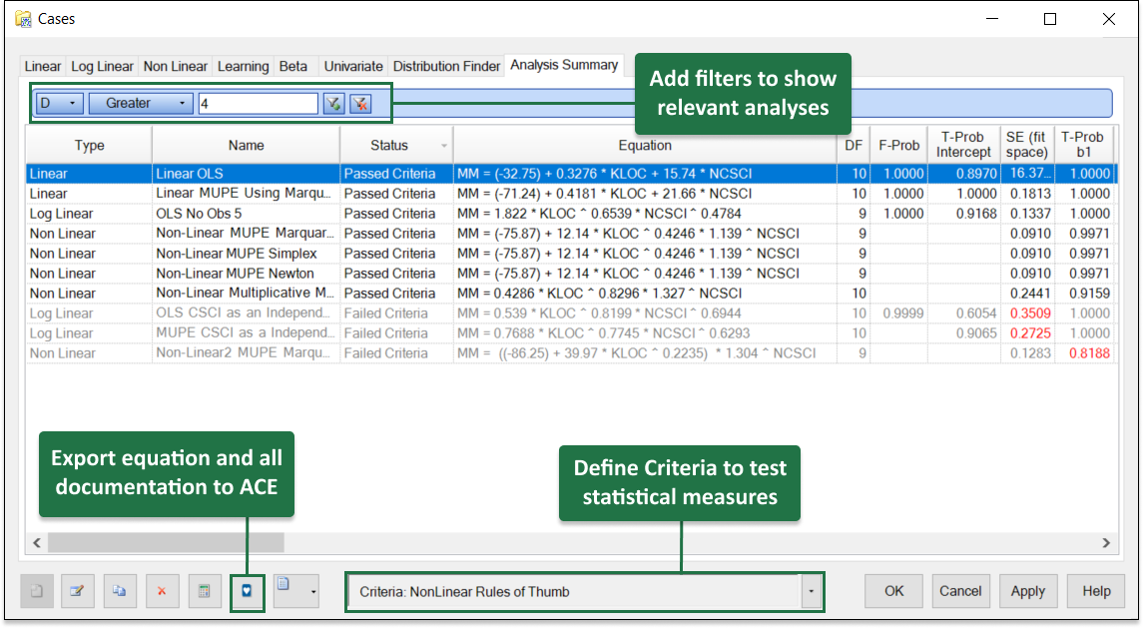This screenshot has height=628, width=1143.
Task: Click the T-Prob Intercept value 0.9168
Action: 976,214
